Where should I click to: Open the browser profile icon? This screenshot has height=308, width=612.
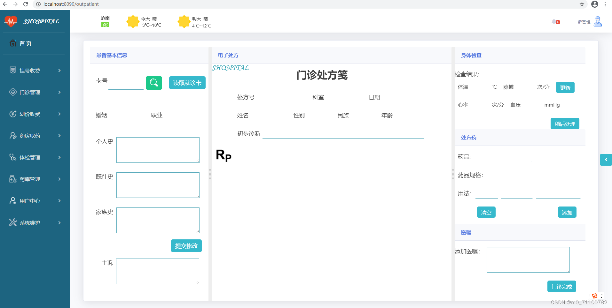tap(595, 4)
